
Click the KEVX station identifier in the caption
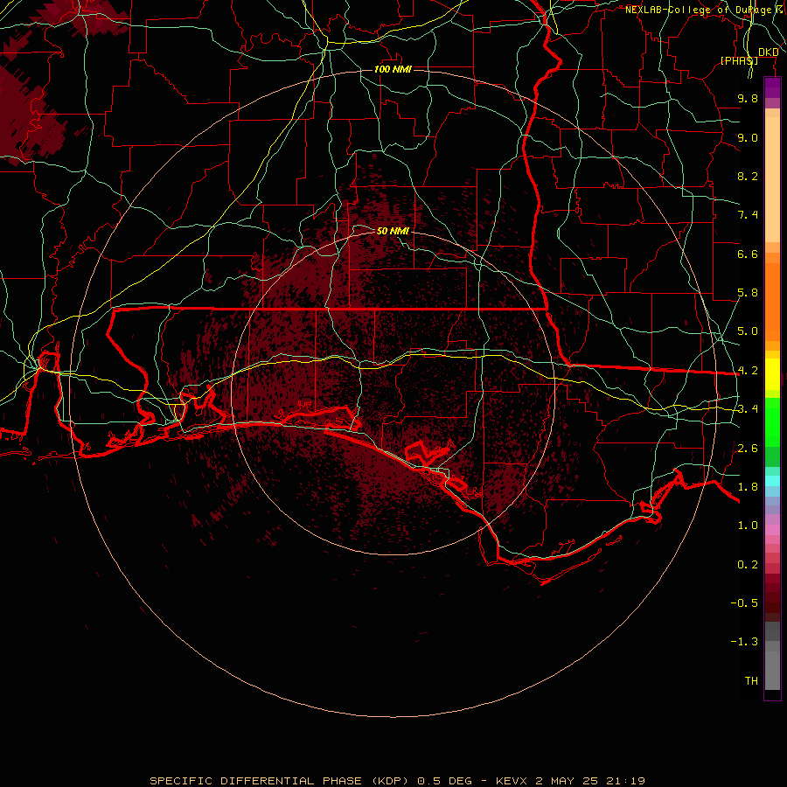512,781
